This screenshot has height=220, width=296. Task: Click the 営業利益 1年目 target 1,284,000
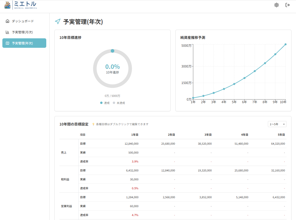[x=132, y=197]
